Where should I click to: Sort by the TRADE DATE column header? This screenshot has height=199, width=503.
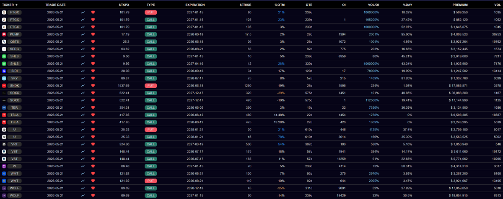coord(56,4)
